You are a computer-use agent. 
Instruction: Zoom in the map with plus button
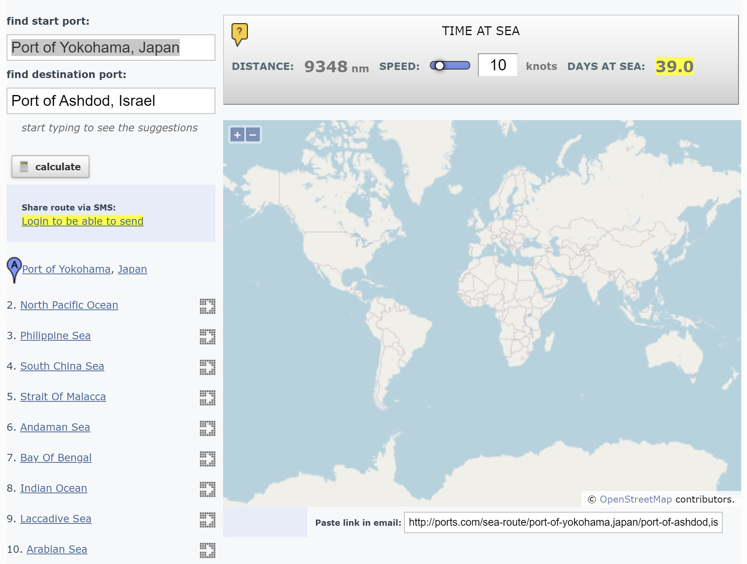[x=237, y=135]
